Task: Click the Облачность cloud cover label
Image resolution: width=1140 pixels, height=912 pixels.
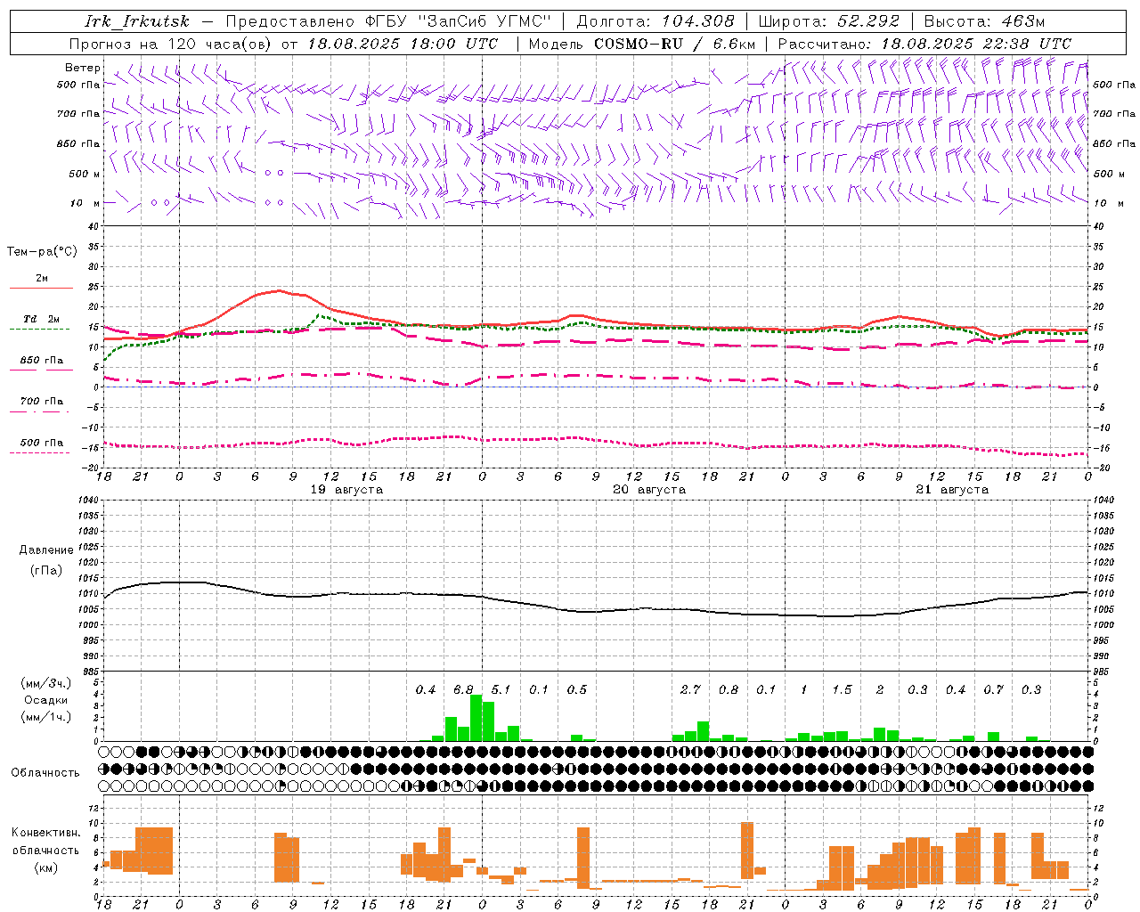Action: 45,773
